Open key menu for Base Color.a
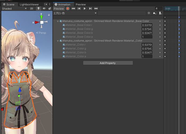The image size is (186, 134). (x=160, y=37)
